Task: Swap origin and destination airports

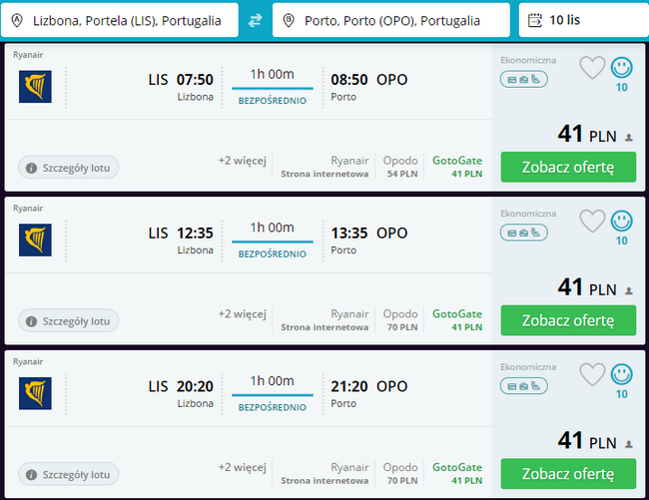Action: tap(256, 20)
